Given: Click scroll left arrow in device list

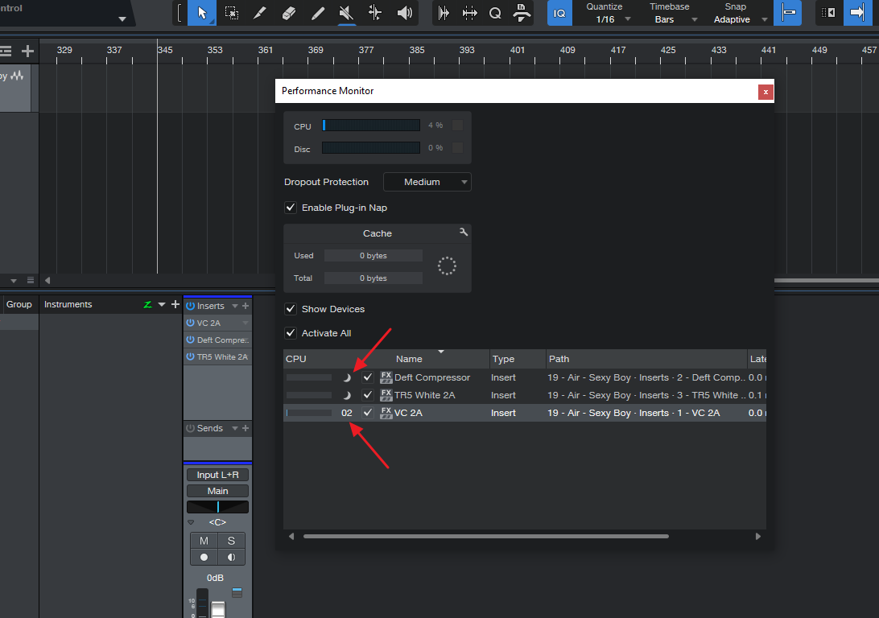Looking at the screenshot, I should point(291,536).
